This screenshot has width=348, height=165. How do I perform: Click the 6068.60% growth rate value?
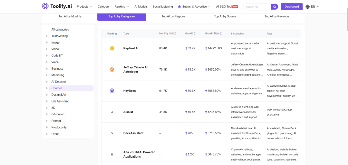[214, 91]
